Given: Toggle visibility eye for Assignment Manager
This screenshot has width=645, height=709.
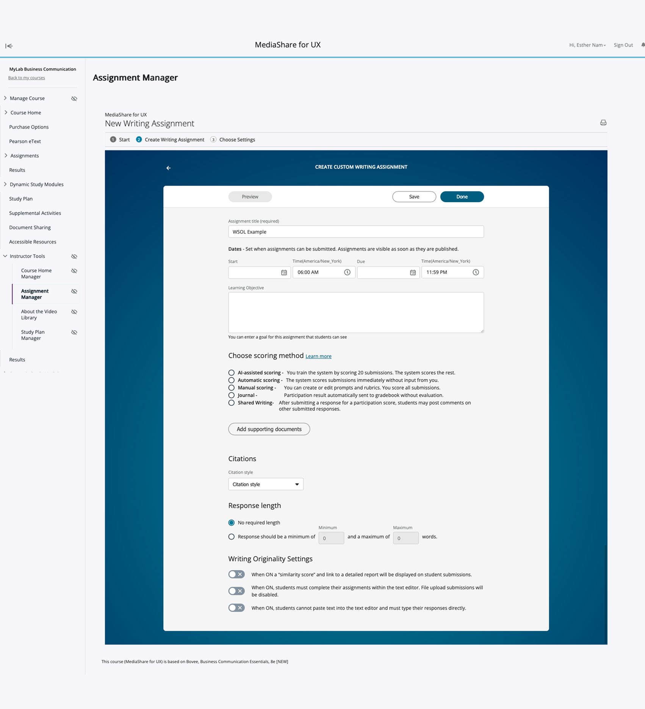Looking at the screenshot, I should point(74,291).
